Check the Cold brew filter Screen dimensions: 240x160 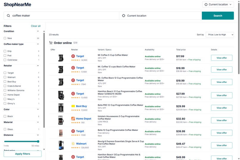tap(5, 60)
